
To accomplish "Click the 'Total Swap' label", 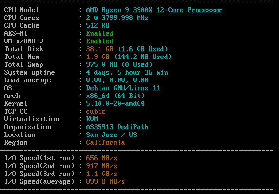I will tap(23, 64).
